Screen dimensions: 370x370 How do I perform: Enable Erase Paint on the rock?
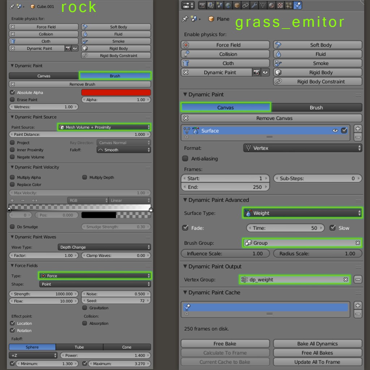click(x=13, y=100)
